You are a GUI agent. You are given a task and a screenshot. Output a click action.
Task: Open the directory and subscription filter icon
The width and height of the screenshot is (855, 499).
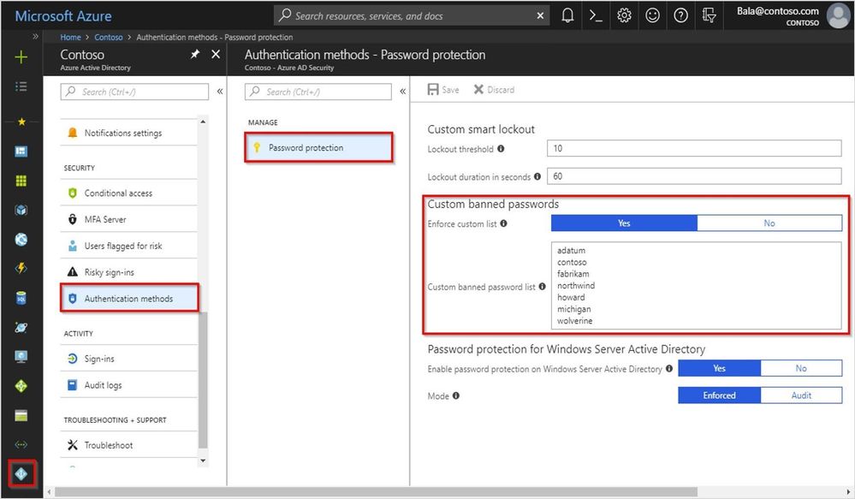(709, 15)
